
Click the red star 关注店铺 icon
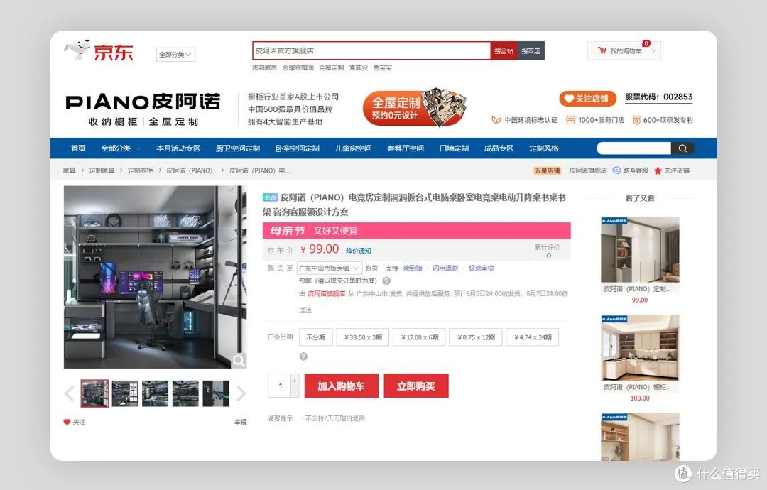tap(658, 170)
